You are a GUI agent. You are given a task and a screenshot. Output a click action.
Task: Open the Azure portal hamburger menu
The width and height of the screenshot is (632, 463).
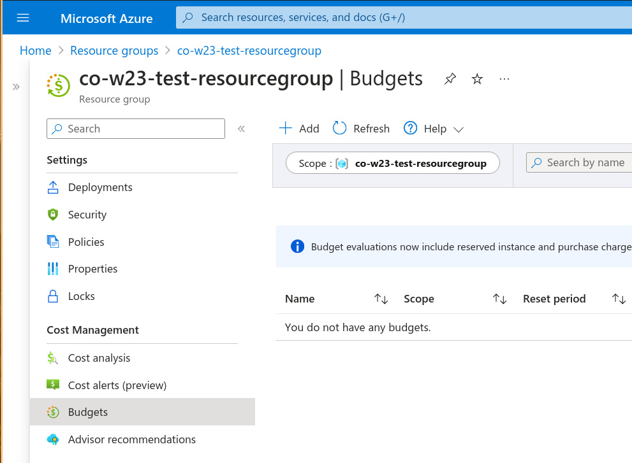[23, 17]
